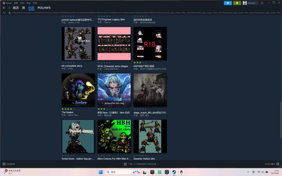Click the taskbar 搜索 search box
Viewport: 282px width, 176px height.
[x=123, y=172]
